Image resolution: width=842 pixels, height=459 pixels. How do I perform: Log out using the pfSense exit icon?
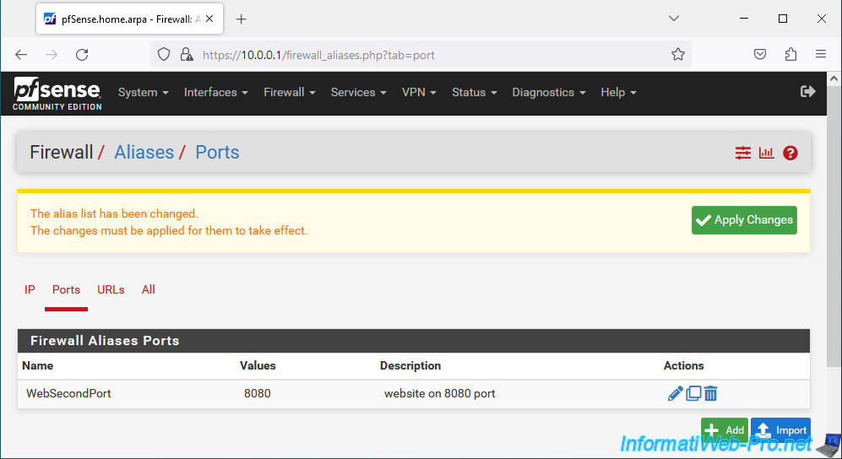pos(807,92)
